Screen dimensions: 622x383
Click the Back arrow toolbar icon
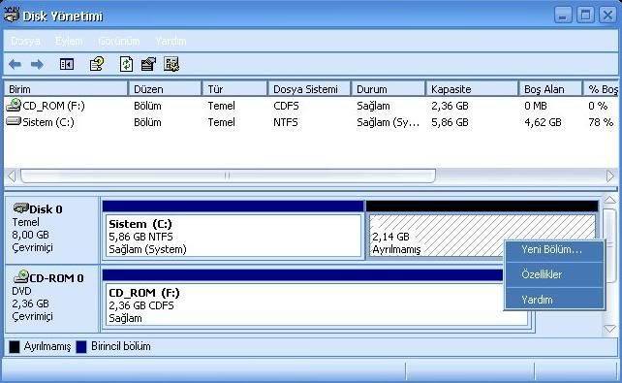16,64
